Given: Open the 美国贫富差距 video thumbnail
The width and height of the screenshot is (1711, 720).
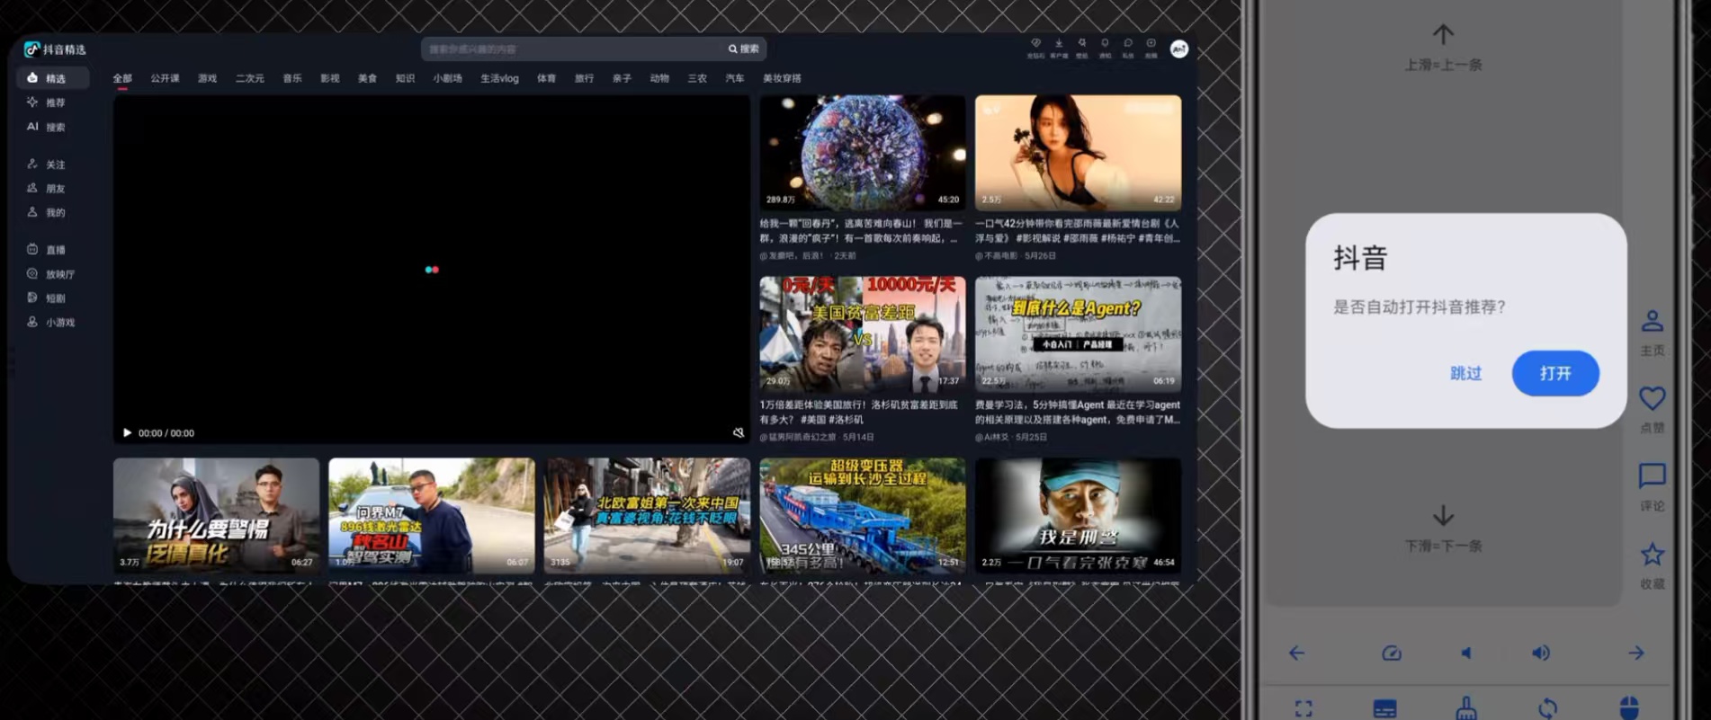Looking at the screenshot, I should click(x=862, y=334).
